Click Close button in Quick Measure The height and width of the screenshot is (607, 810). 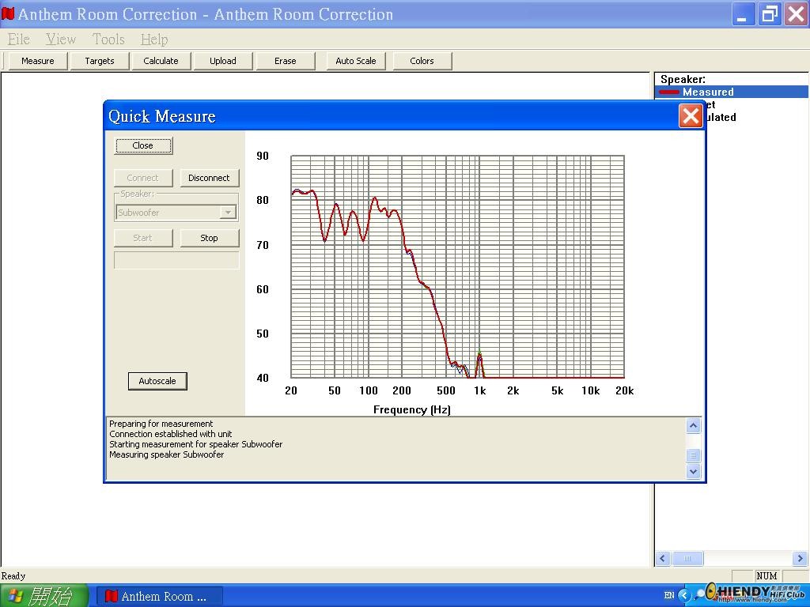[143, 145]
